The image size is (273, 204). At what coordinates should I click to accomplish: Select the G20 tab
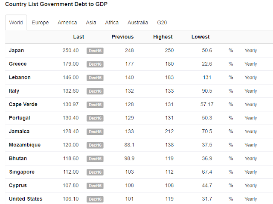point(162,23)
